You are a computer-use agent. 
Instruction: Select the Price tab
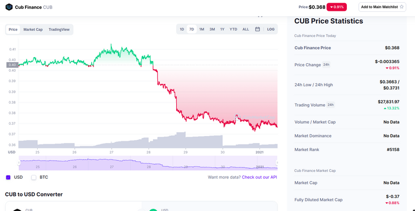(13, 30)
